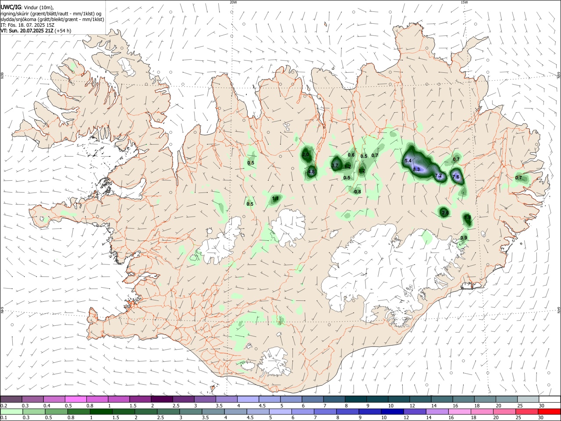Screen dimensions: 561x421
Task: Click the pale green legend swatch between 0.1 and 0.3
Action: (12, 411)
